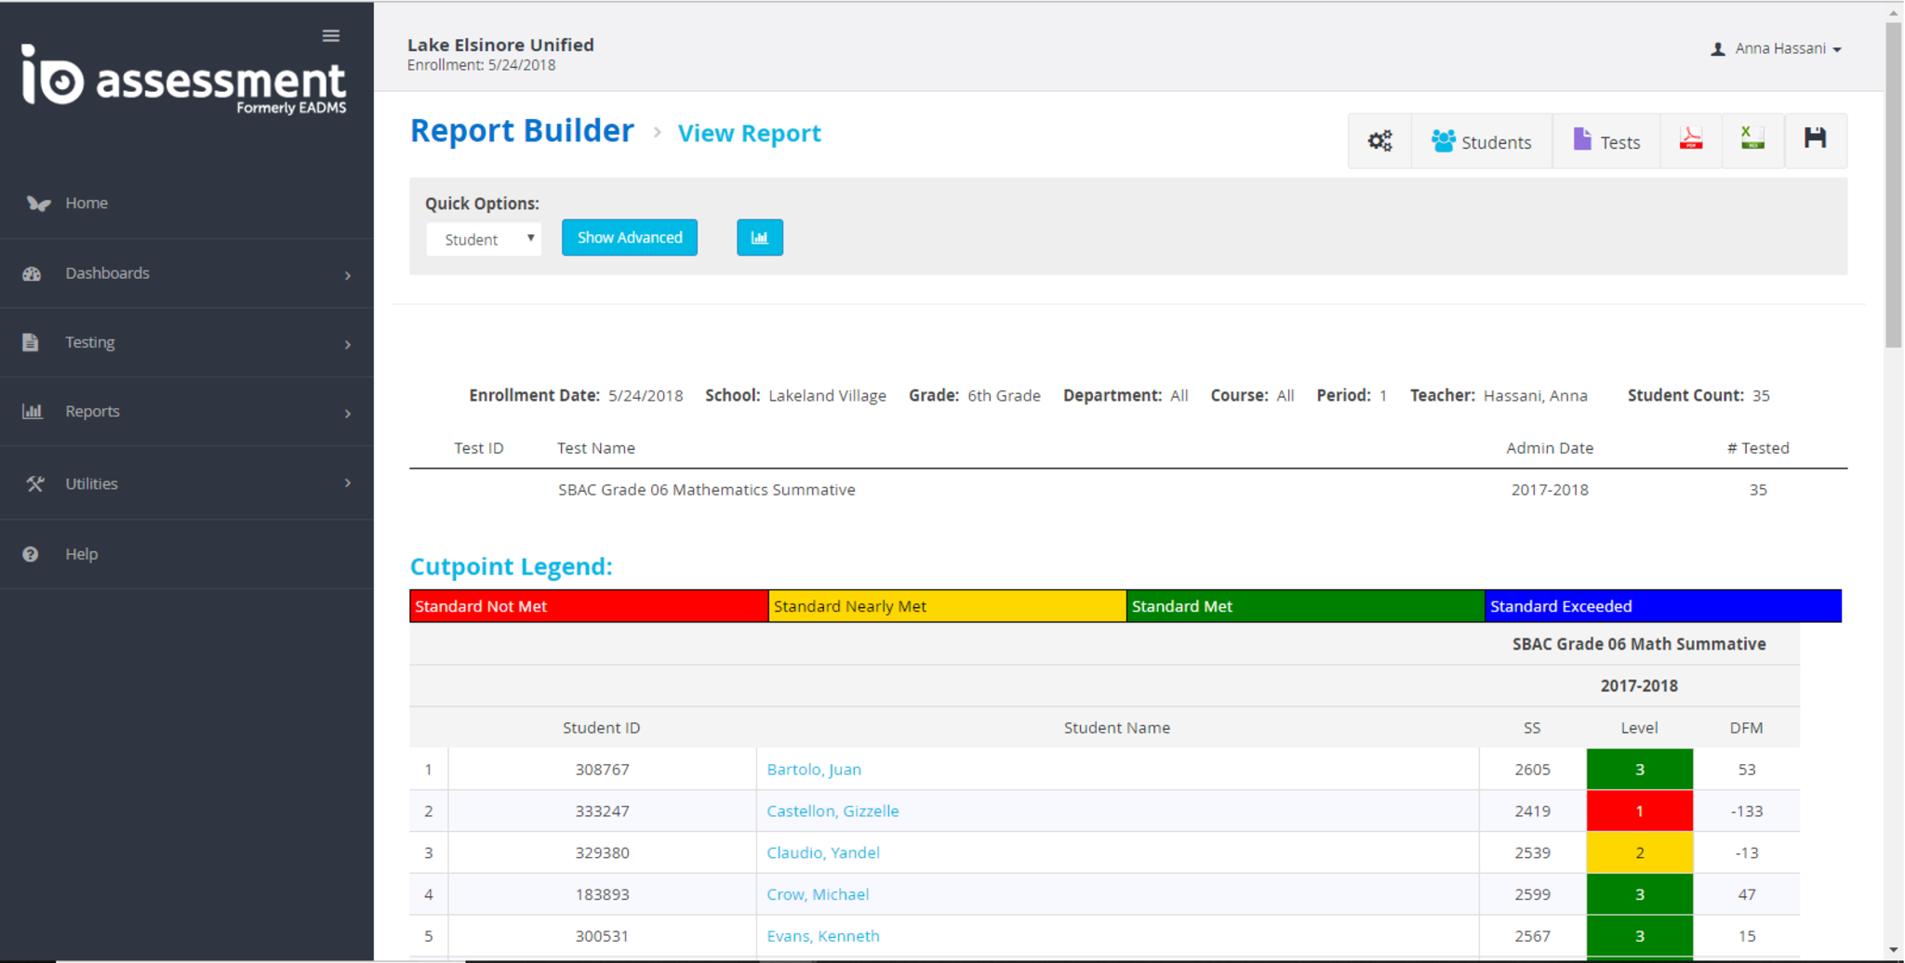Save the report with floppy disk icon

point(1815,139)
